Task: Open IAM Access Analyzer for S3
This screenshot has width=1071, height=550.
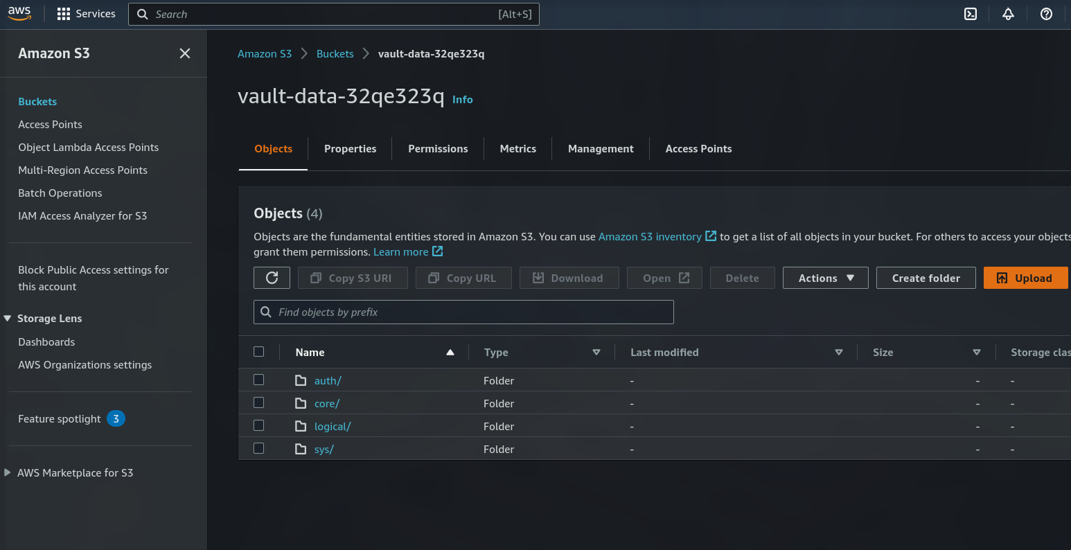Action: coord(82,215)
